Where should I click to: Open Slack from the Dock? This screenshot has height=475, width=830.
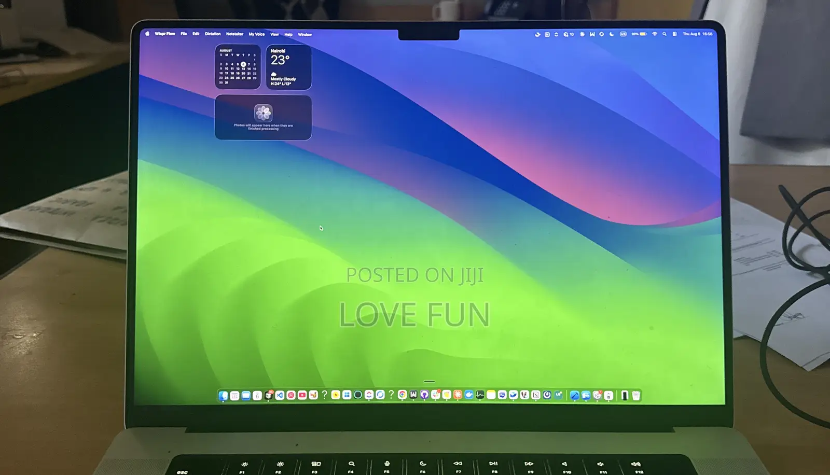436,395
